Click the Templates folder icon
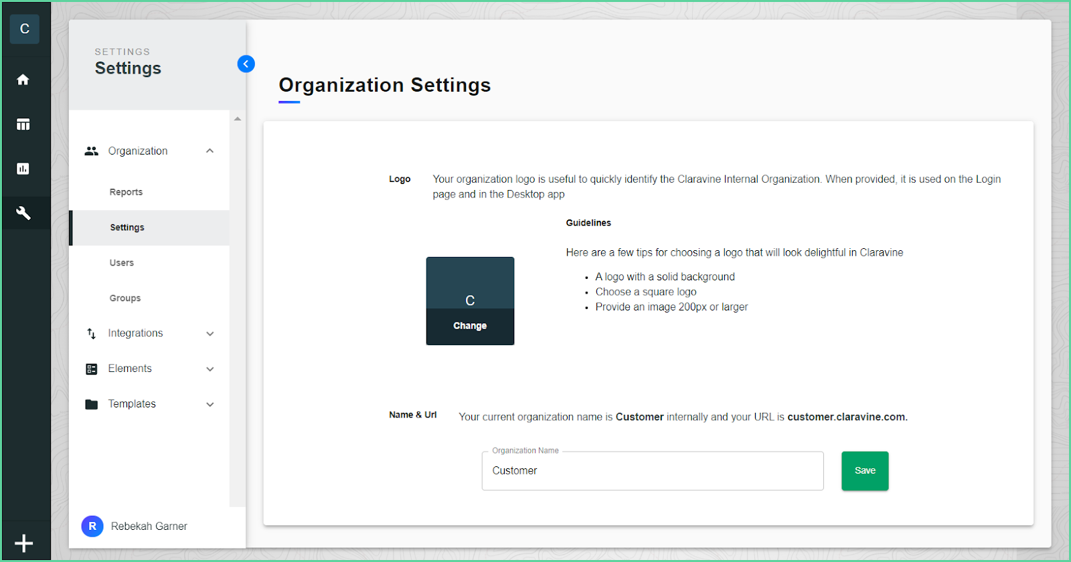 tap(92, 404)
